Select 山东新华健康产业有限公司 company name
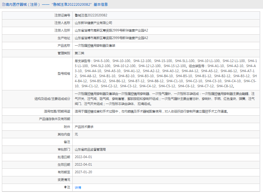 tap(93, 23)
